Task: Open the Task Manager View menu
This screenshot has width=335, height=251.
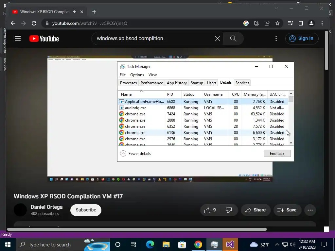Action: (152, 75)
